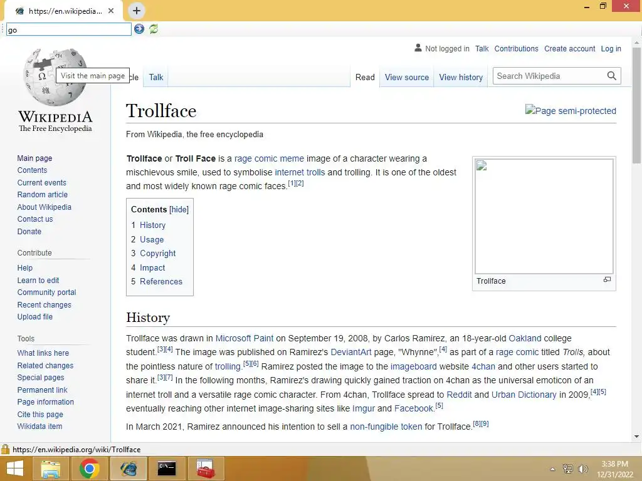Image resolution: width=642 pixels, height=481 pixels.
Task: Click the network tray icon
Action: coord(568,468)
